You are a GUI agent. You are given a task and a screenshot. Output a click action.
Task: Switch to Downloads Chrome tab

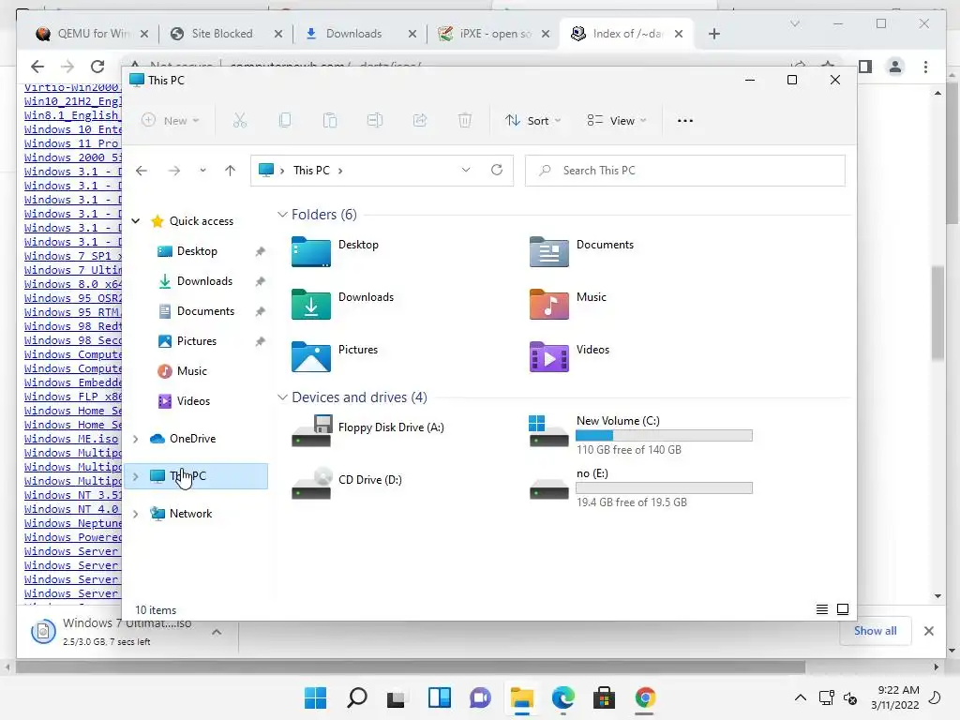pyautogui.click(x=361, y=34)
